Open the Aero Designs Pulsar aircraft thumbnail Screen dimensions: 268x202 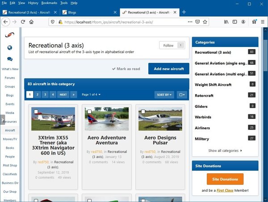[159, 119]
